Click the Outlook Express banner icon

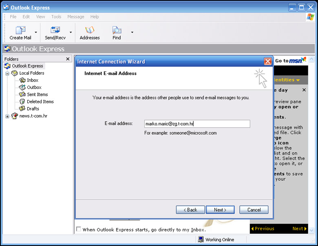(7, 49)
